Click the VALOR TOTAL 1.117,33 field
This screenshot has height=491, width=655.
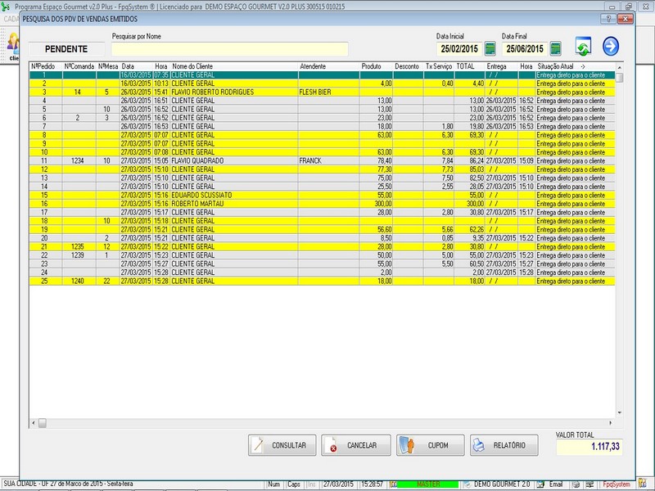tap(589, 447)
